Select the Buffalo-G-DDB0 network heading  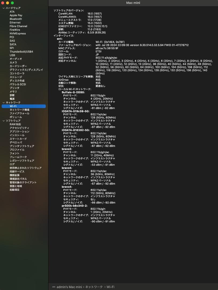[x=73, y=92]
